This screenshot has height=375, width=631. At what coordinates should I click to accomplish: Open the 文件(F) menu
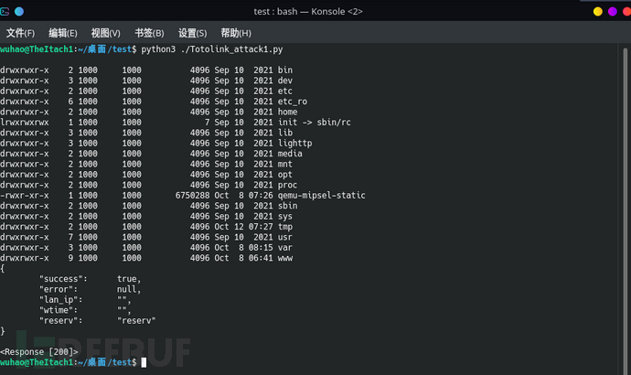tap(20, 33)
